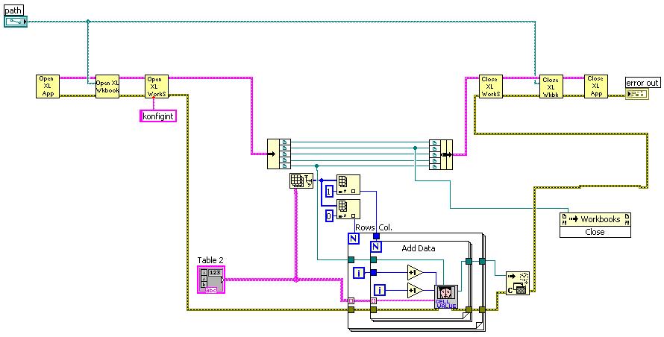The width and height of the screenshot is (664, 337).
Task: Click the Rows loop count N terminal
Action: point(353,239)
